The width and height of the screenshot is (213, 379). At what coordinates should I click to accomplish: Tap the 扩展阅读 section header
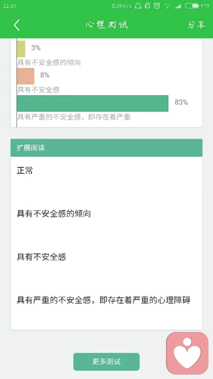click(106, 148)
